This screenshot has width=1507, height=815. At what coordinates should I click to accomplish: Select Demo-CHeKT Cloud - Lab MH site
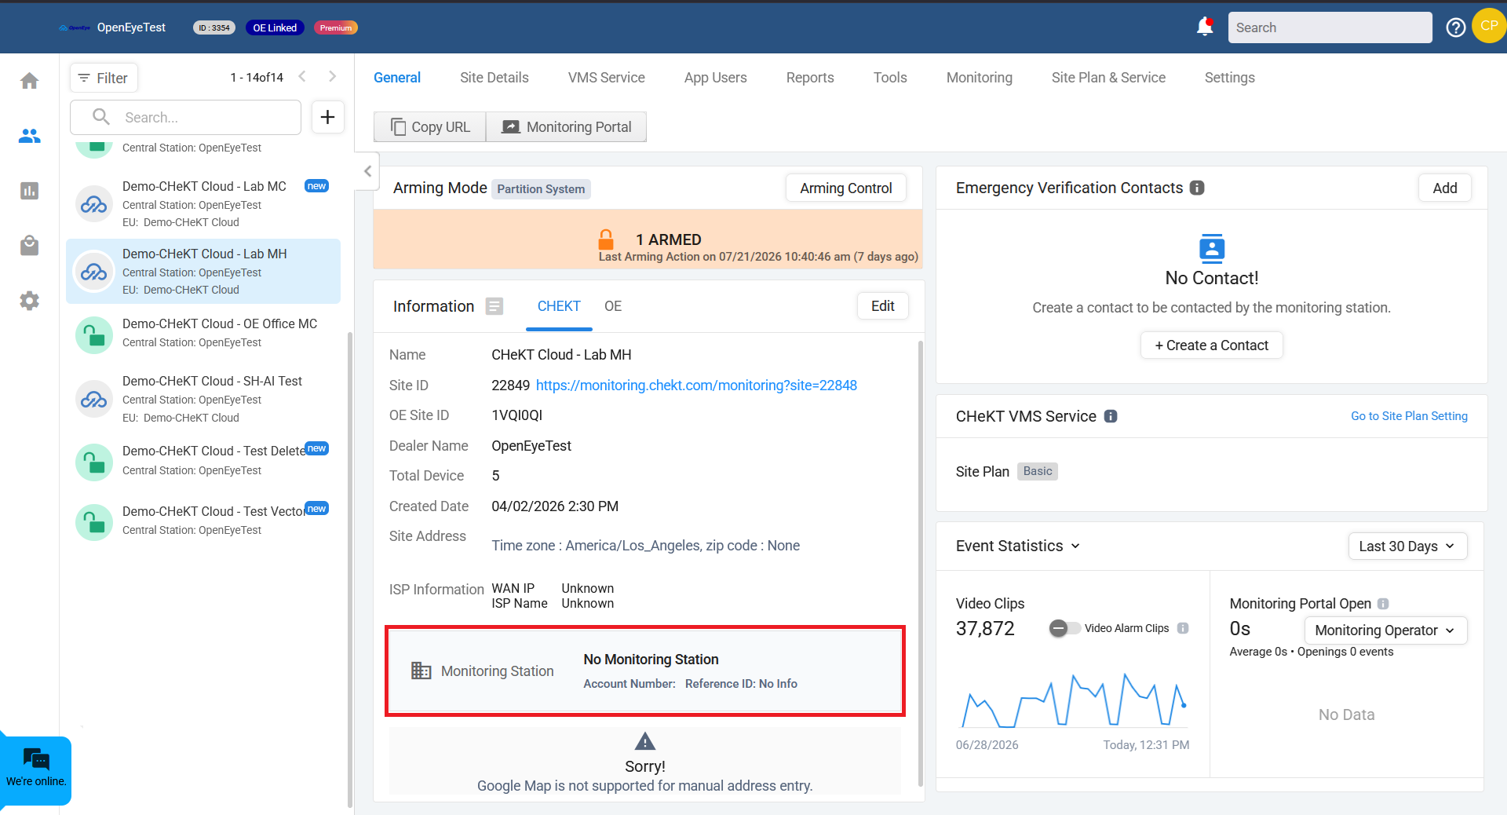(203, 271)
